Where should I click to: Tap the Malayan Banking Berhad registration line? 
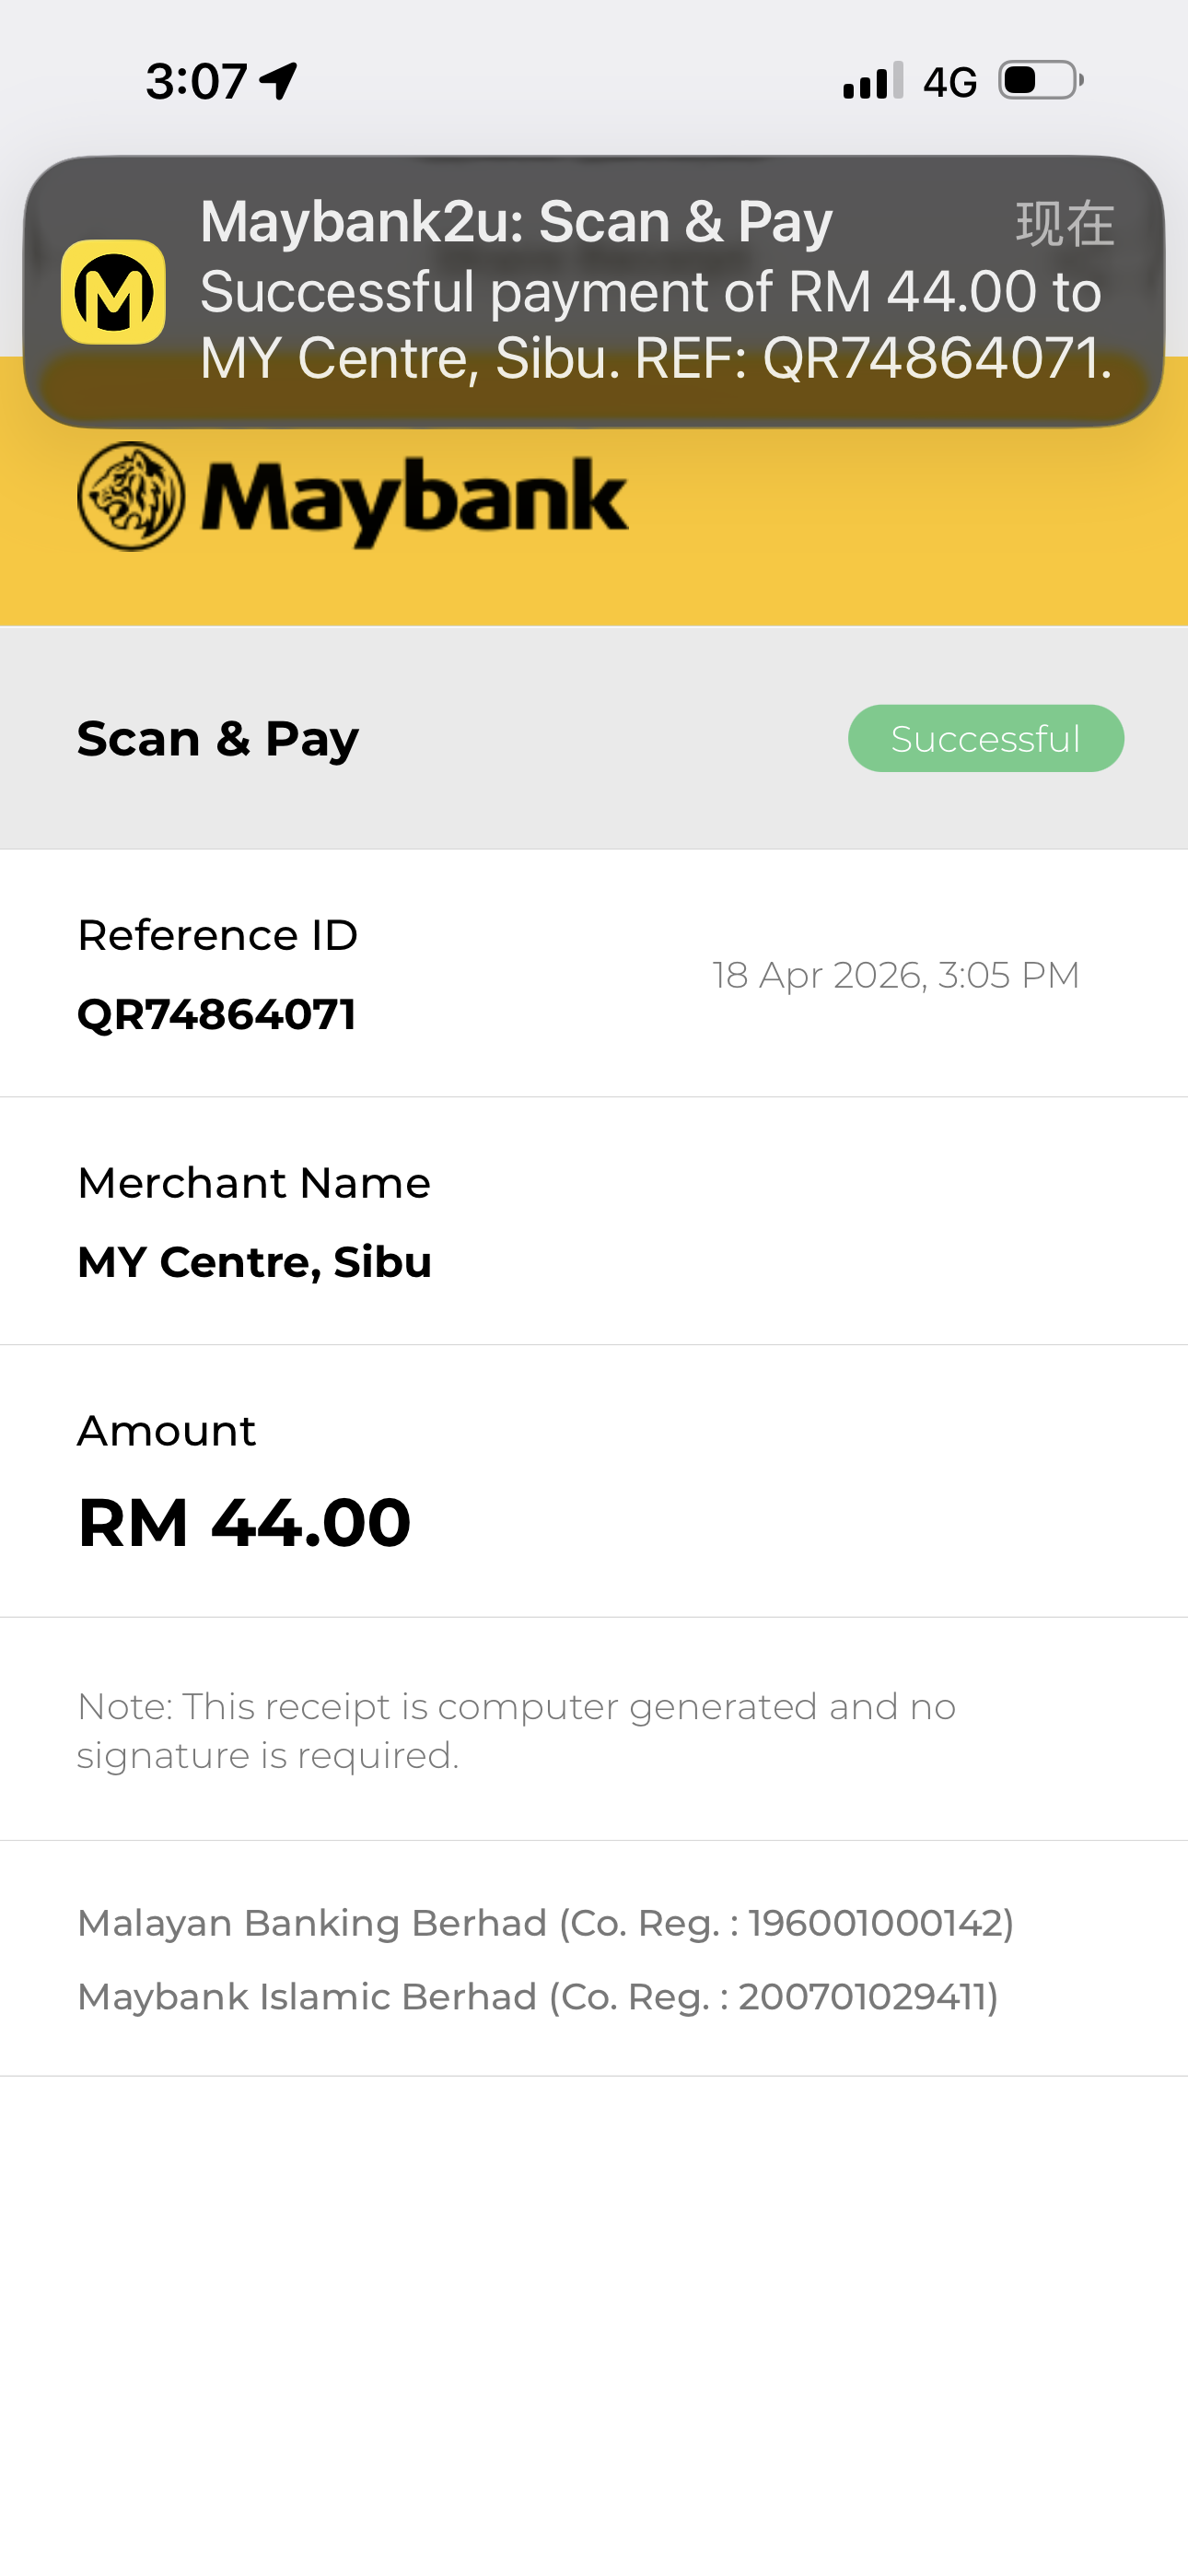pyautogui.click(x=546, y=1923)
